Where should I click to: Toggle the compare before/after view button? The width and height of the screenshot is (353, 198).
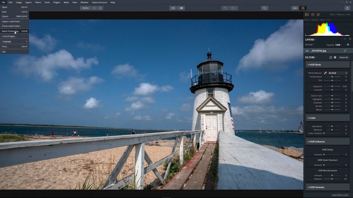point(181,8)
